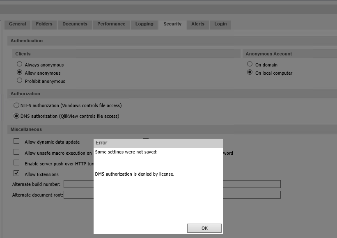Screen dimensions: 337x238
Task: Toggle Allow unsafe macro execution checkbox
Action: [x=16, y=152]
